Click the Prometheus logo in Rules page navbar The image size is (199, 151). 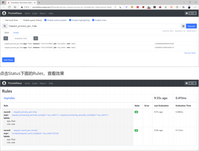tap(4, 83)
